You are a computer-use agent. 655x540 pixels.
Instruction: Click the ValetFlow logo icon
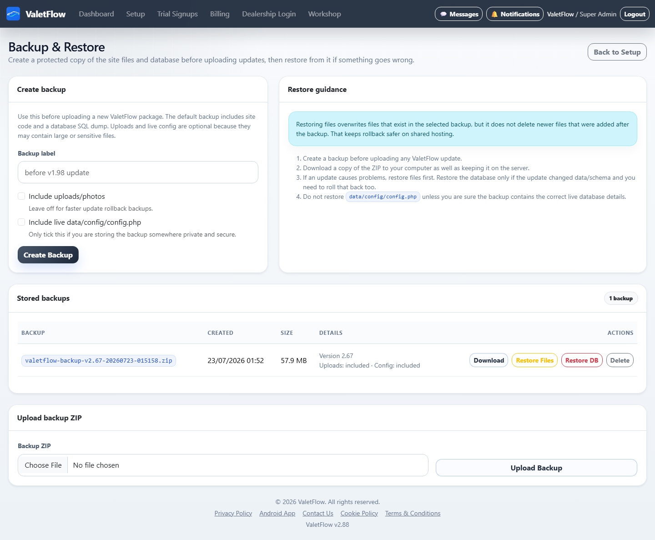[13, 14]
